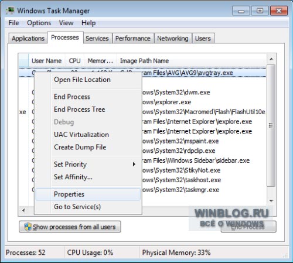293x263 pixels.
Task: Click the vertical scrollbar thumb
Action: click(x=271, y=125)
